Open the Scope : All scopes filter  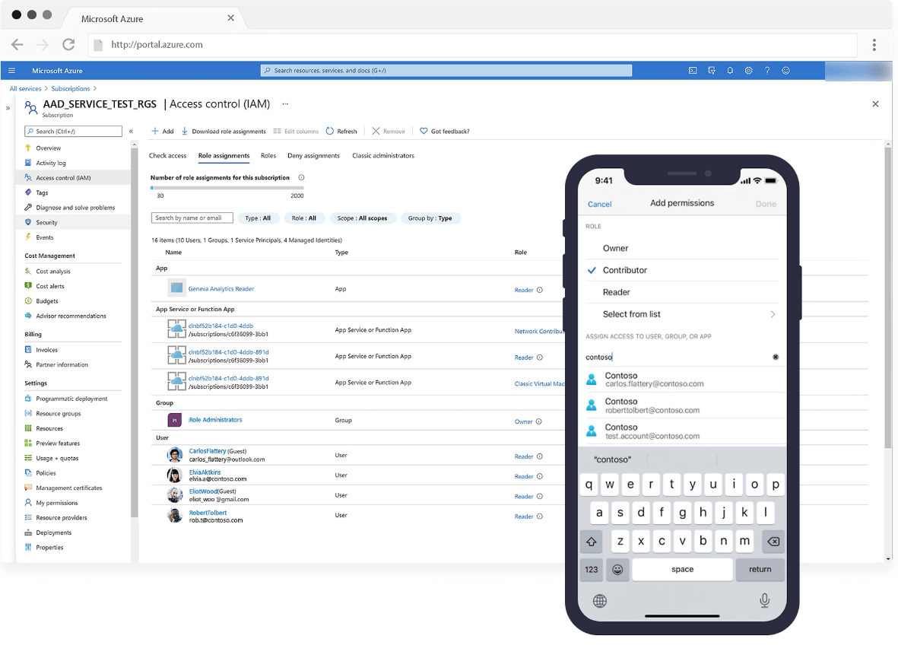click(x=362, y=218)
